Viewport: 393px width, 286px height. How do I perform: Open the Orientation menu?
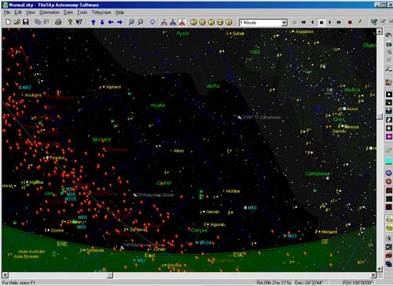[x=49, y=12]
